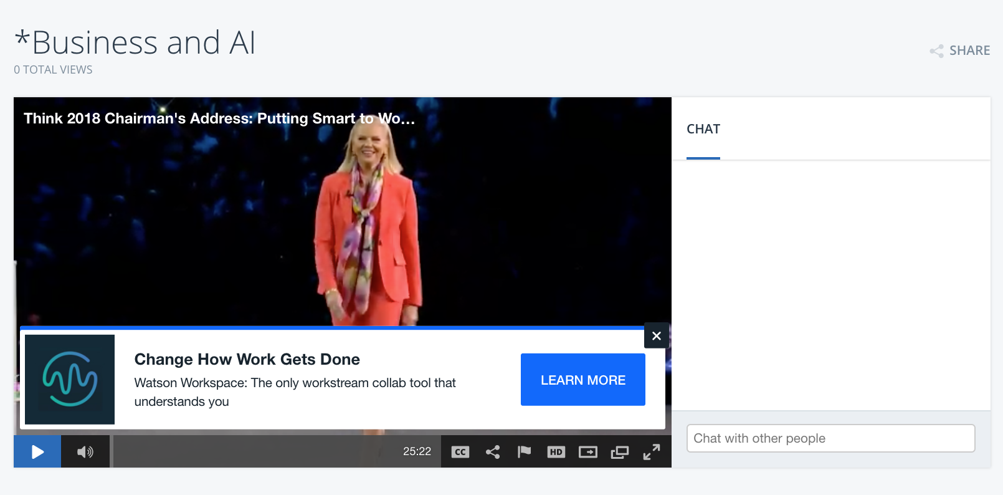The width and height of the screenshot is (1003, 495).
Task: Click the 25:22 duration text
Action: (417, 451)
